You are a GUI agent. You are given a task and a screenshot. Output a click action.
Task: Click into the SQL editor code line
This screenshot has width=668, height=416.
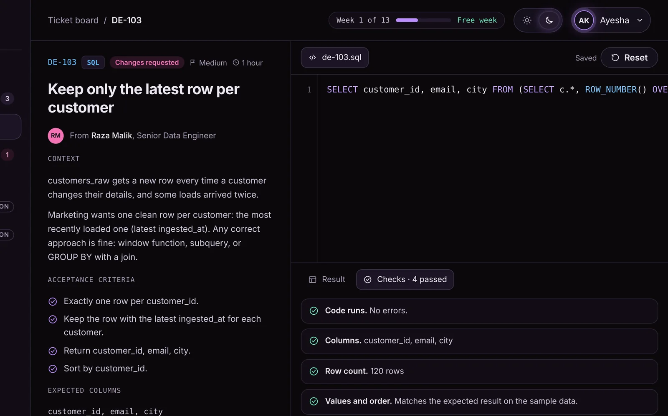tap(497, 90)
